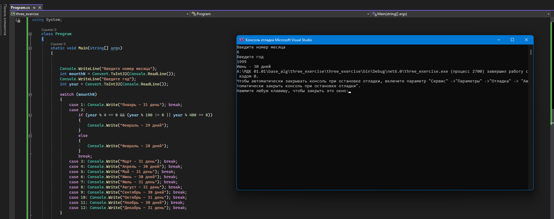This screenshot has height=219, width=554.
Task: Open the Main(string[] args) member dropdown
Action: pos(461,14)
